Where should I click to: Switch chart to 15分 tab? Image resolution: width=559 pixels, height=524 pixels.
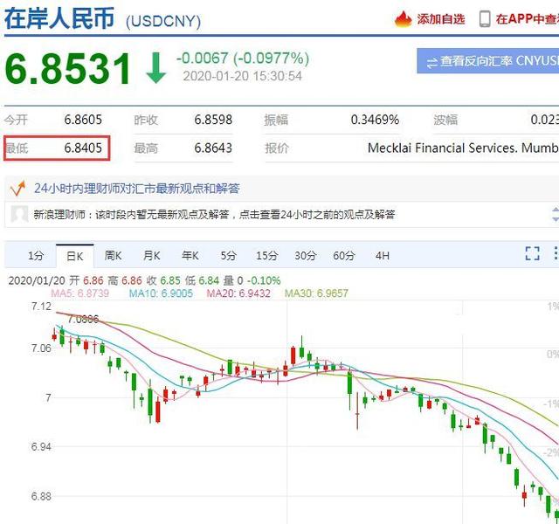click(267, 256)
